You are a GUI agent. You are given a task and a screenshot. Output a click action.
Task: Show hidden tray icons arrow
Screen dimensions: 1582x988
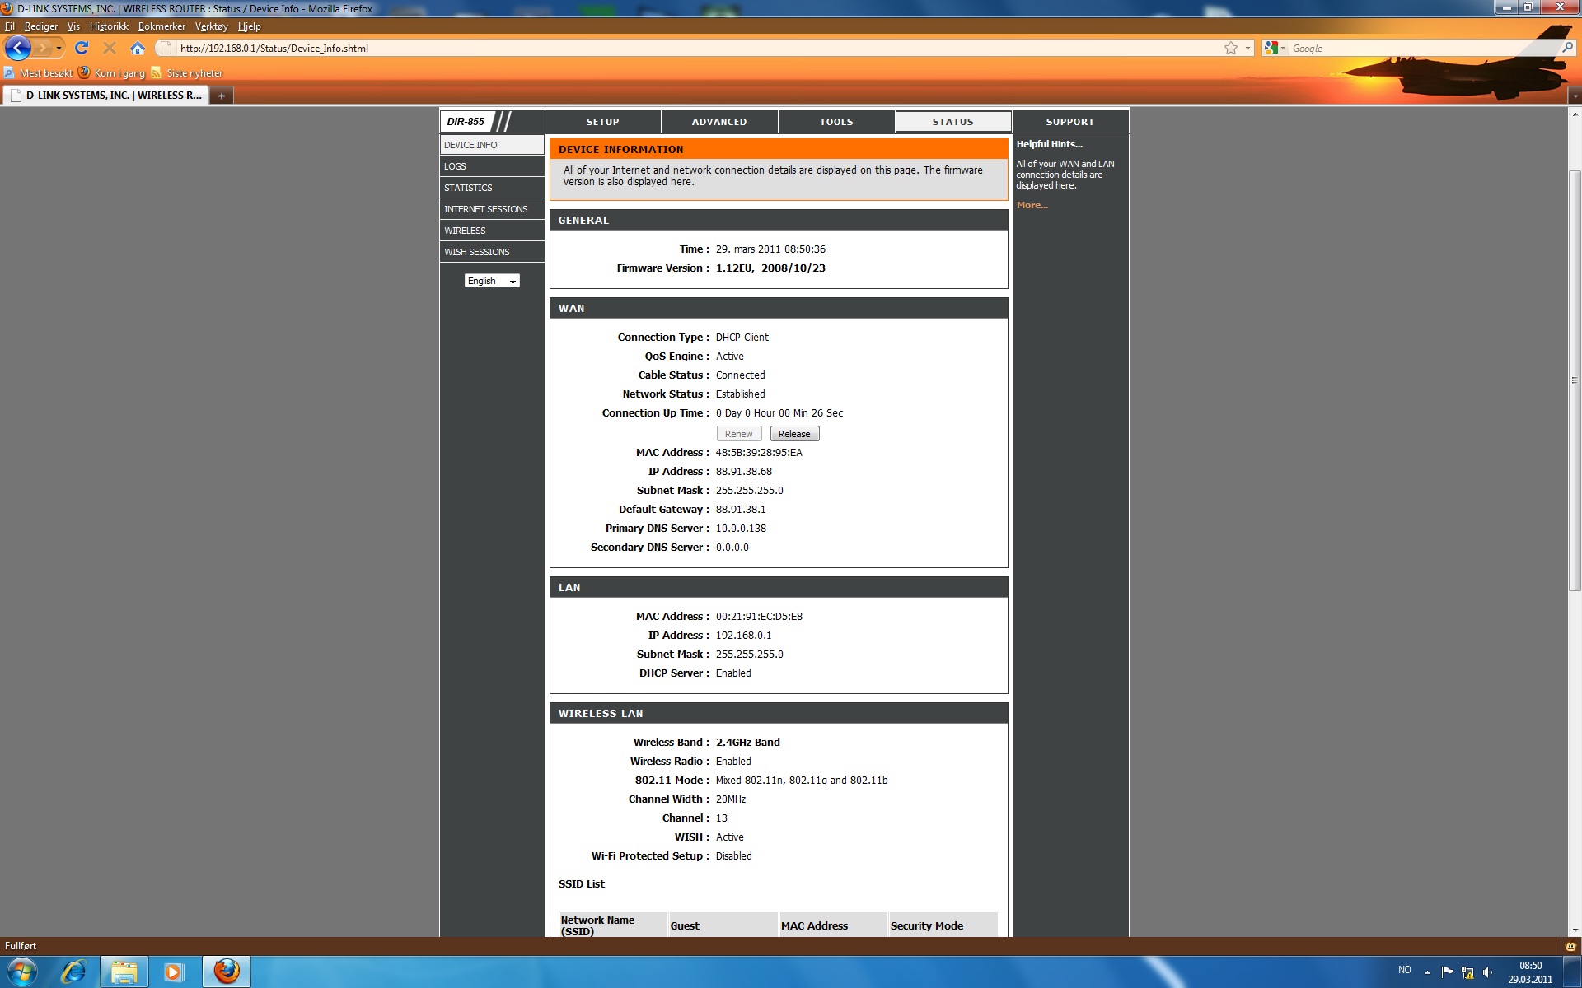[1428, 972]
